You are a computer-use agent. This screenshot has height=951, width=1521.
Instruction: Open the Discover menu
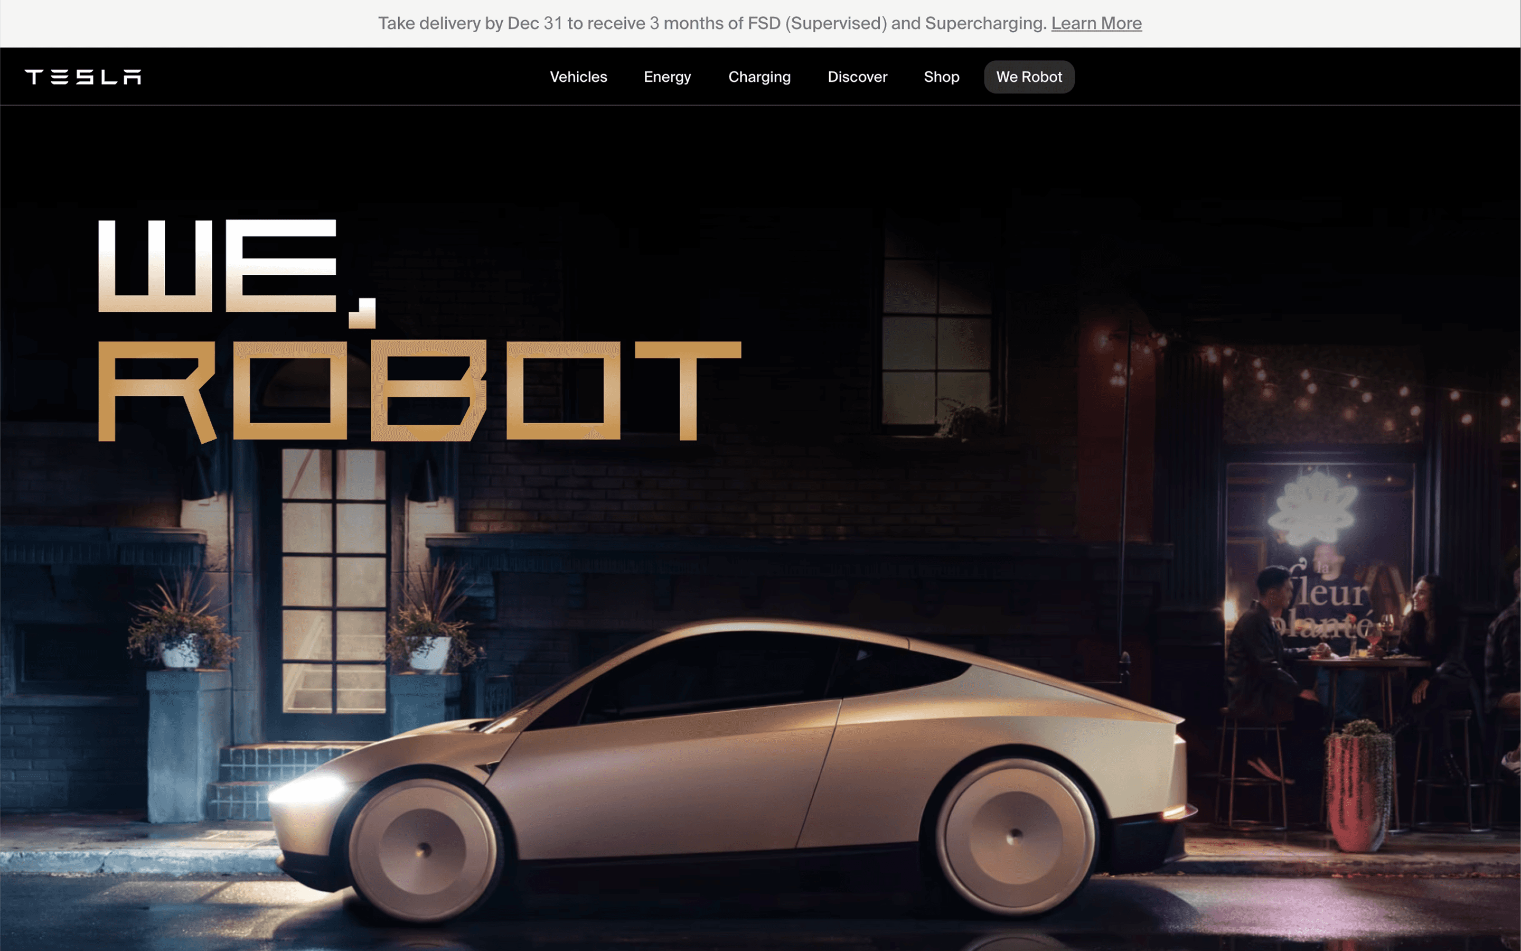pos(857,77)
